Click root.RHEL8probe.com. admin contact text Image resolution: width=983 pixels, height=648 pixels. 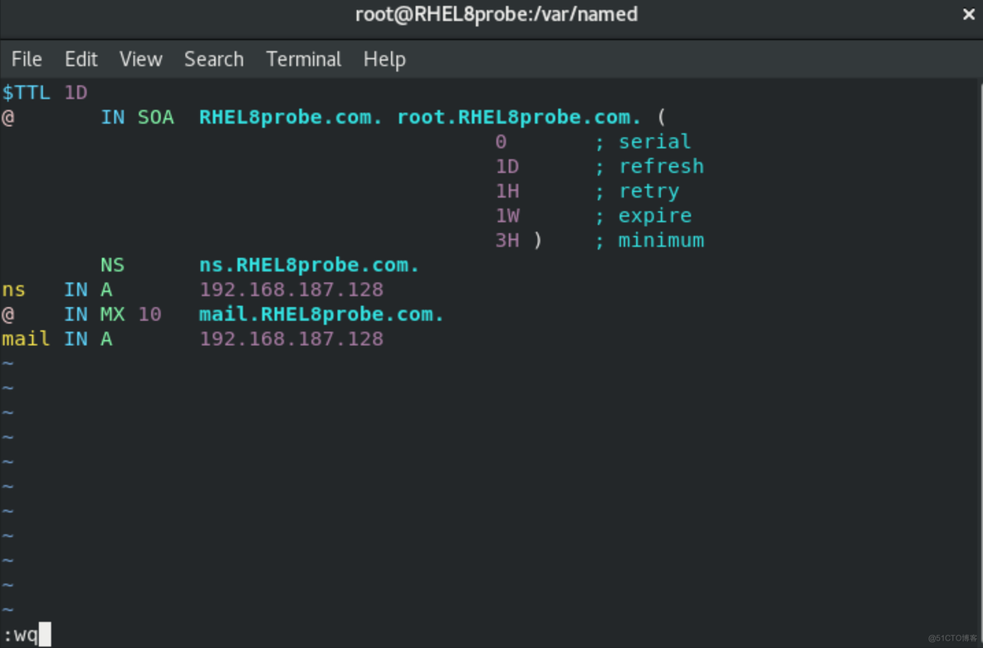click(519, 117)
